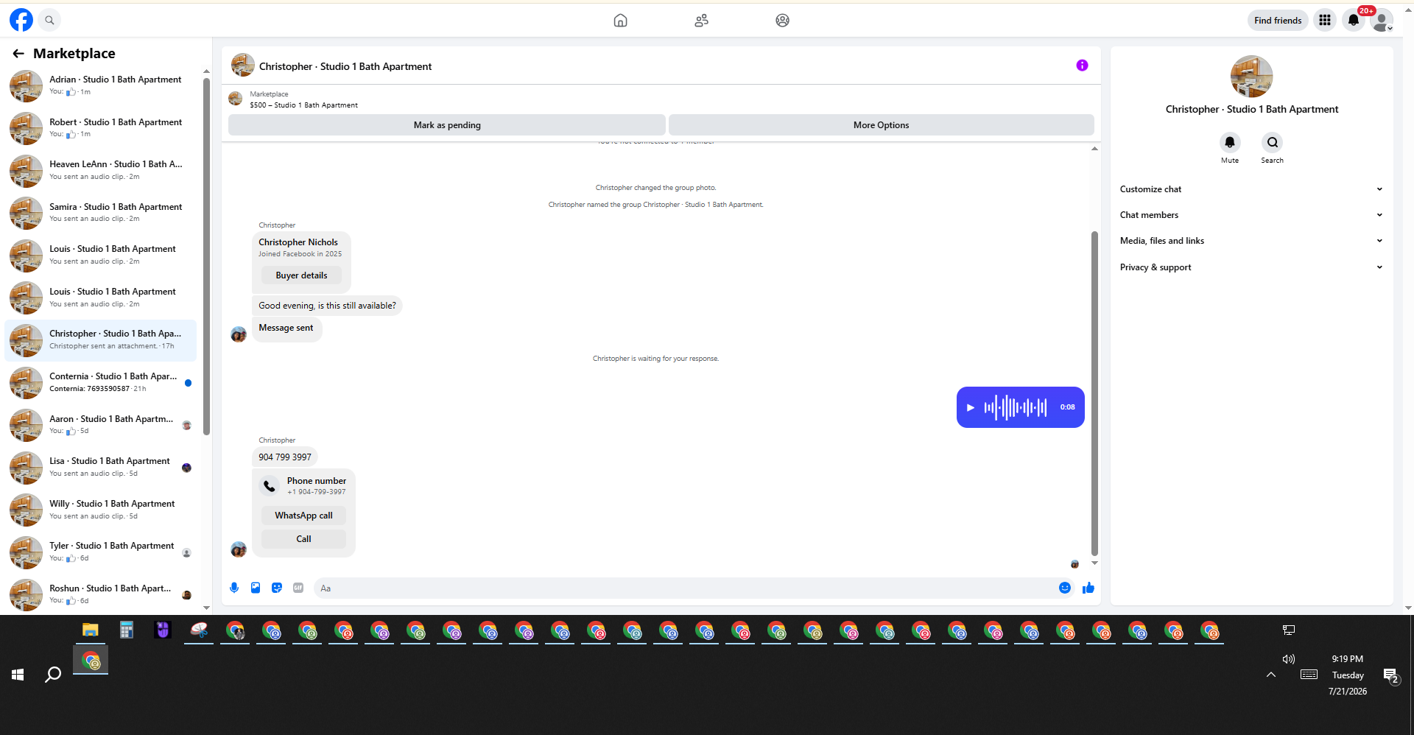This screenshot has width=1414, height=735.
Task: Click the phone icon in the Phone number card
Action: (270, 485)
